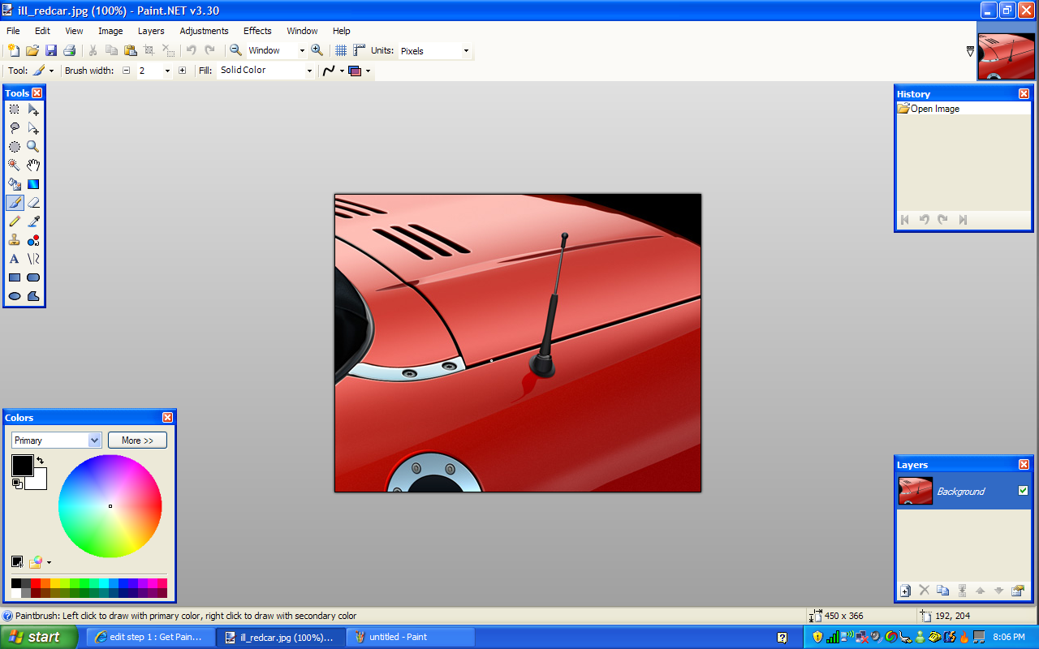Switch to untitled - Paint in taskbar

click(x=410, y=637)
